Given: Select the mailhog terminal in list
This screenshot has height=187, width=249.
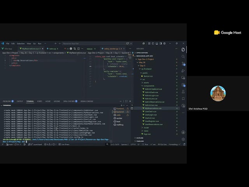Looking at the screenshot, I should pyautogui.click(x=120, y=125).
